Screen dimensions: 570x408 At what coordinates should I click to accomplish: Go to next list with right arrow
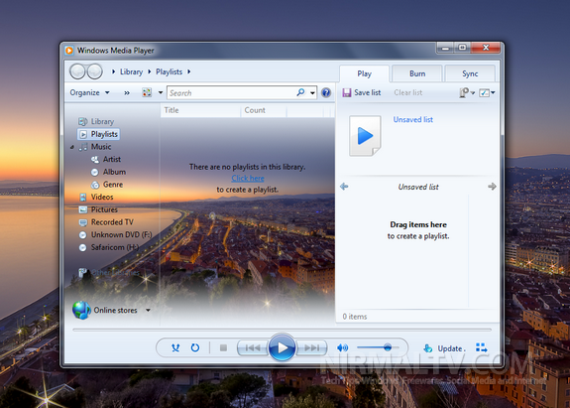click(492, 187)
